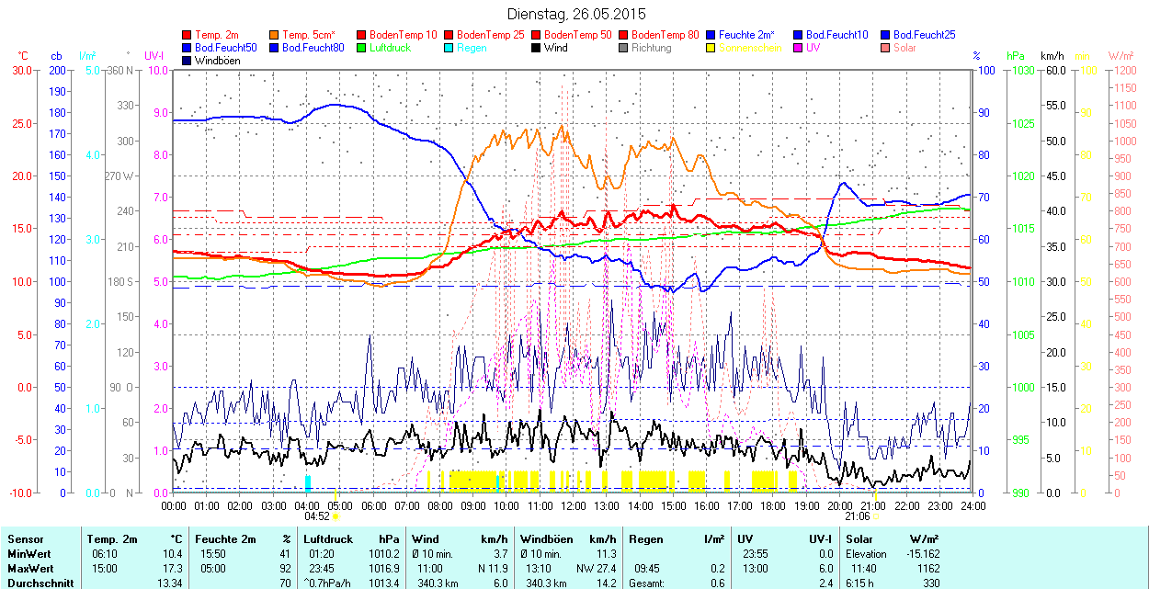Click the Solar legend label

[904, 48]
